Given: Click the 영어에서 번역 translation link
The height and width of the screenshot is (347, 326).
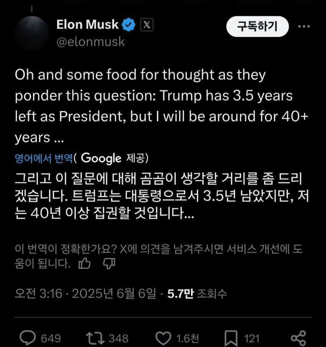Looking at the screenshot, I should coord(43,158).
